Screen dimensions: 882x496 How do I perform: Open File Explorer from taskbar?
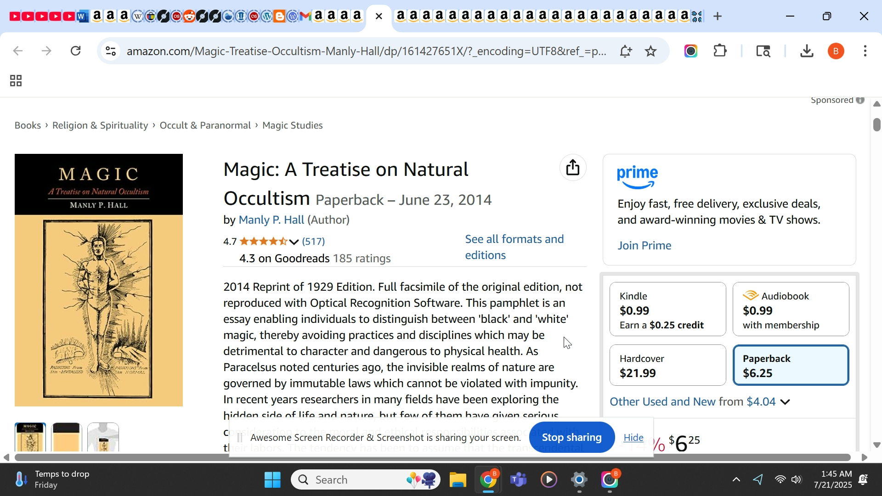tap(458, 480)
